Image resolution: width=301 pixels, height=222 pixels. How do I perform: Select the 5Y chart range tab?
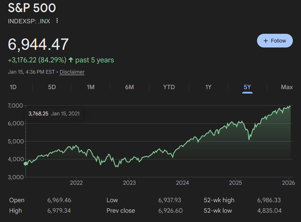[x=247, y=87]
